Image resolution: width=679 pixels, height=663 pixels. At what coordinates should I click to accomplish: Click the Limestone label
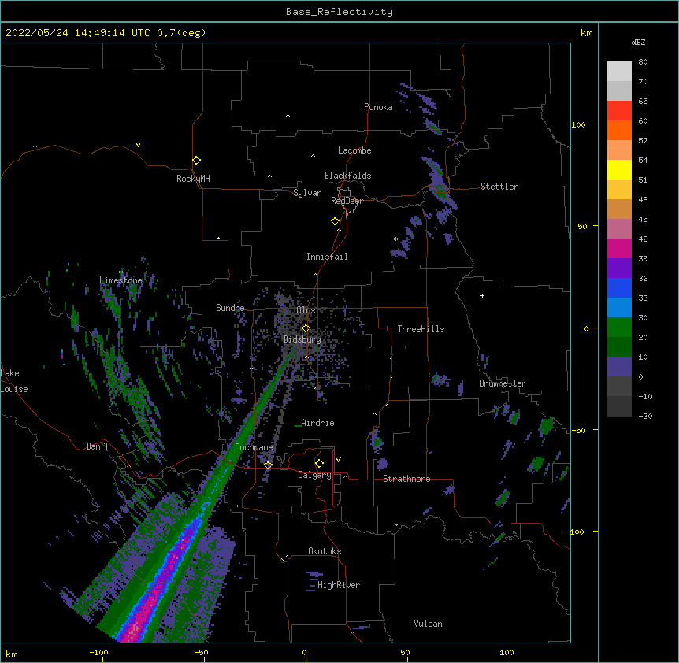[x=121, y=280]
